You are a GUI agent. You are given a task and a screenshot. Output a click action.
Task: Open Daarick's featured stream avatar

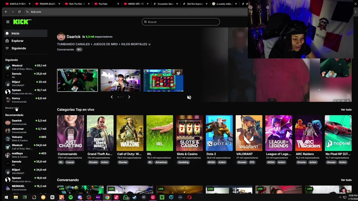tap(61, 37)
